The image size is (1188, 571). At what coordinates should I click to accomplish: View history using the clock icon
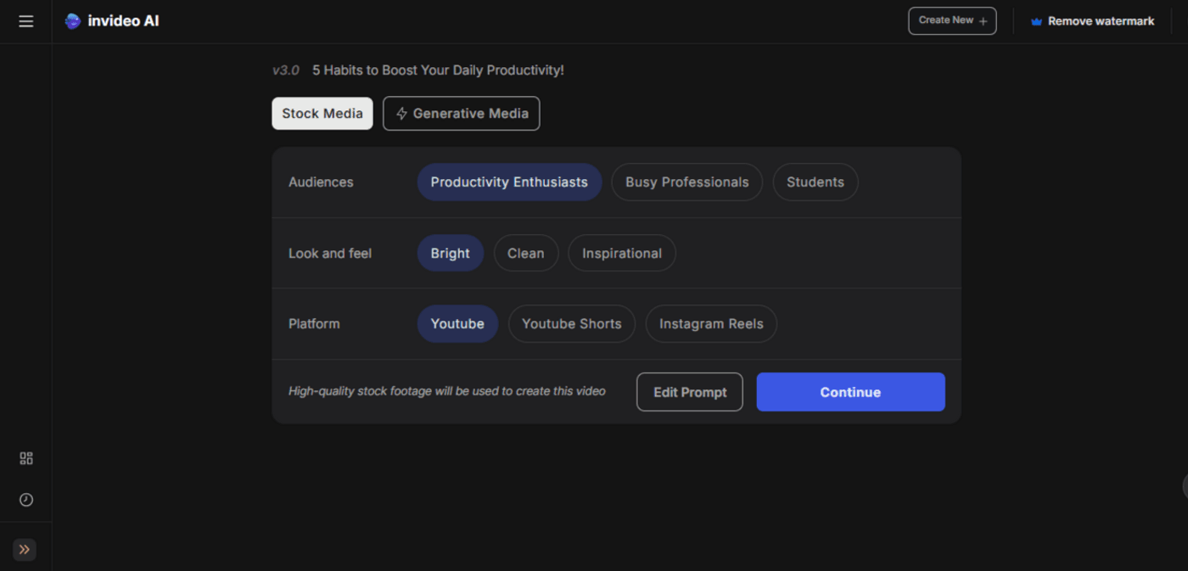tap(25, 500)
